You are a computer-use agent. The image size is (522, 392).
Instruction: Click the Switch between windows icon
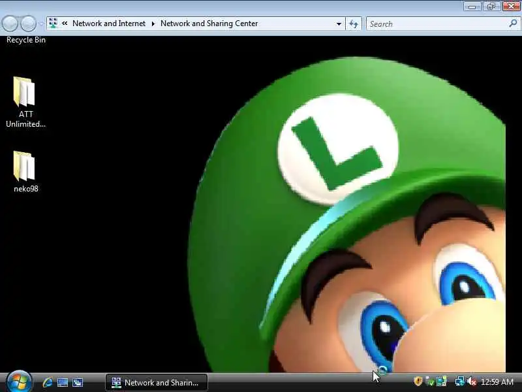click(78, 382)
